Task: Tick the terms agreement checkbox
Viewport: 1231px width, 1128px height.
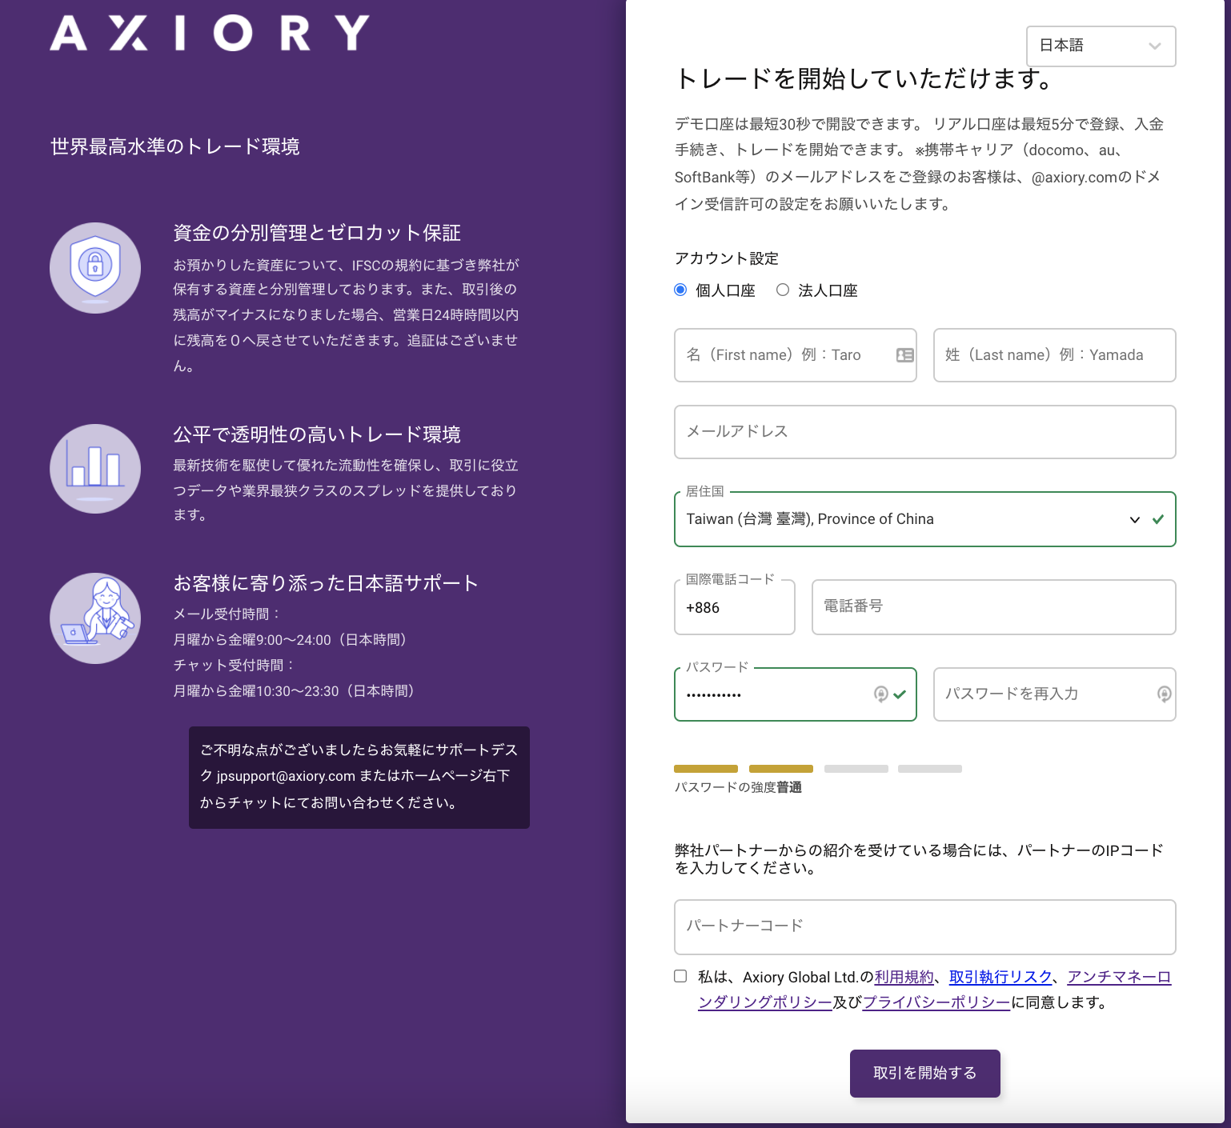Action: click(680, 976)
